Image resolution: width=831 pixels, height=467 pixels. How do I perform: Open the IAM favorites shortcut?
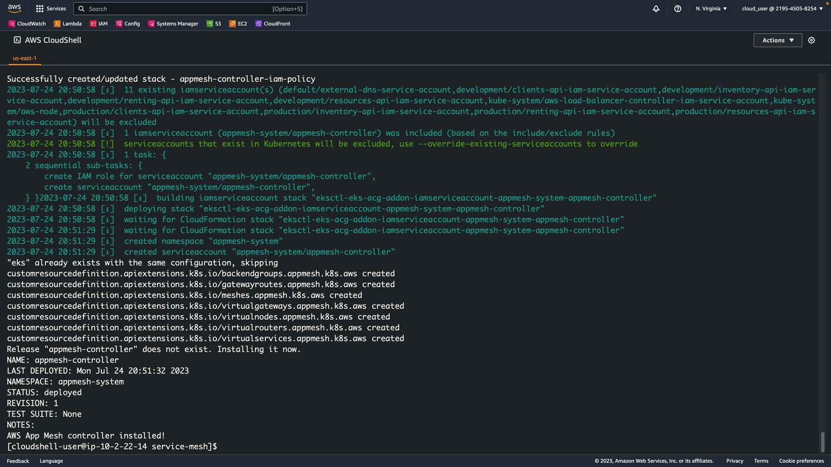[99, 24]
